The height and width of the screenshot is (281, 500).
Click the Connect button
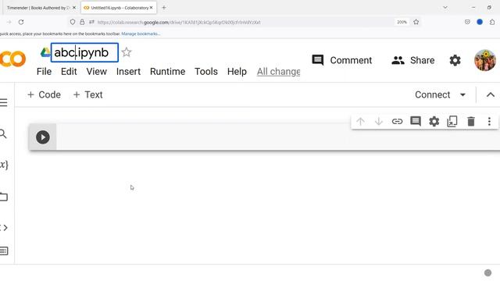pos(432,94)
